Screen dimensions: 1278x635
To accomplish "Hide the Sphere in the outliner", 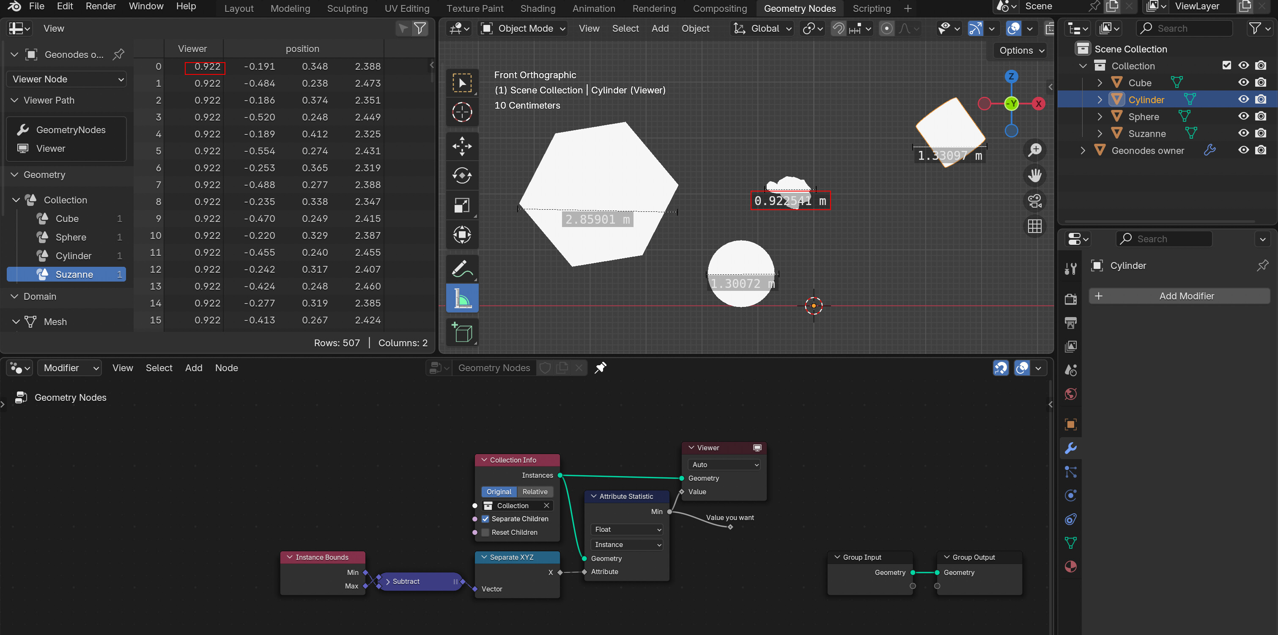I will [x=1243, y=116].
